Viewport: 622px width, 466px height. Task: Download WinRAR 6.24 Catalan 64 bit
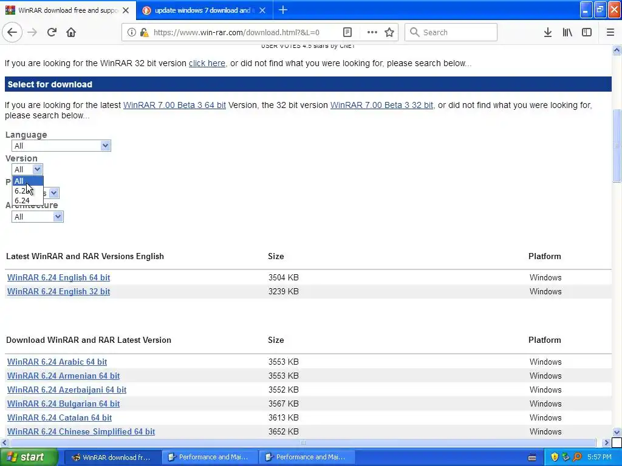pyautogui.click(x=60, y=417)
